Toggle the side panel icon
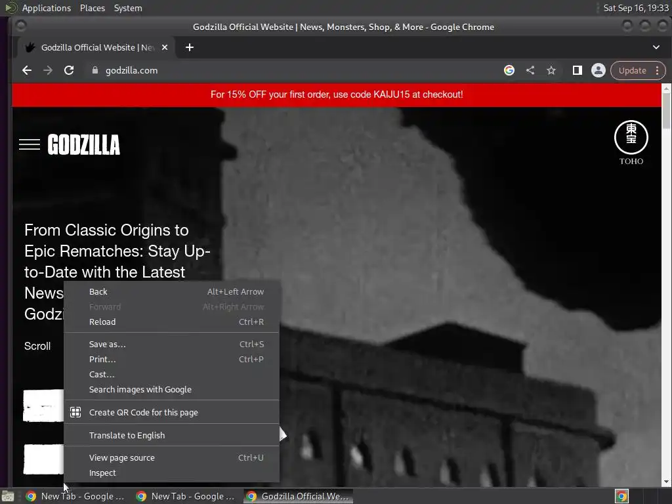 click(577, 70)
